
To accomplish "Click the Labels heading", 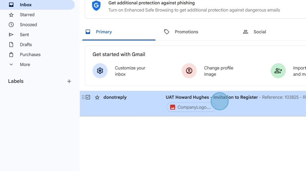I will [16, 81].
